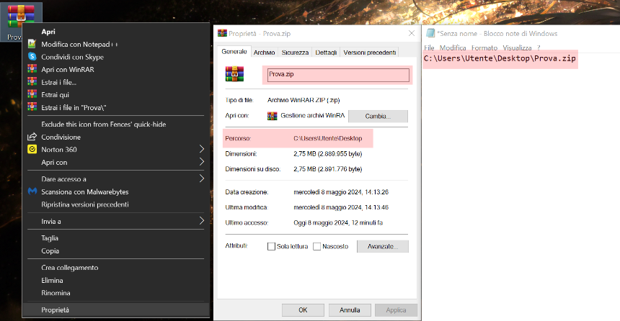This screenshot has height=321, width=620.
Task: Click WinRAR icon in Proprietà title bar
Action: pos(222,34)
